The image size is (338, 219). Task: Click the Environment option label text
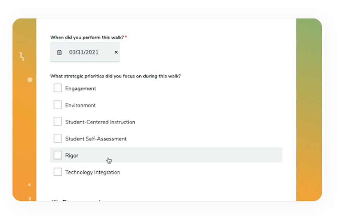pyautogui.click(x=80, y=105)
